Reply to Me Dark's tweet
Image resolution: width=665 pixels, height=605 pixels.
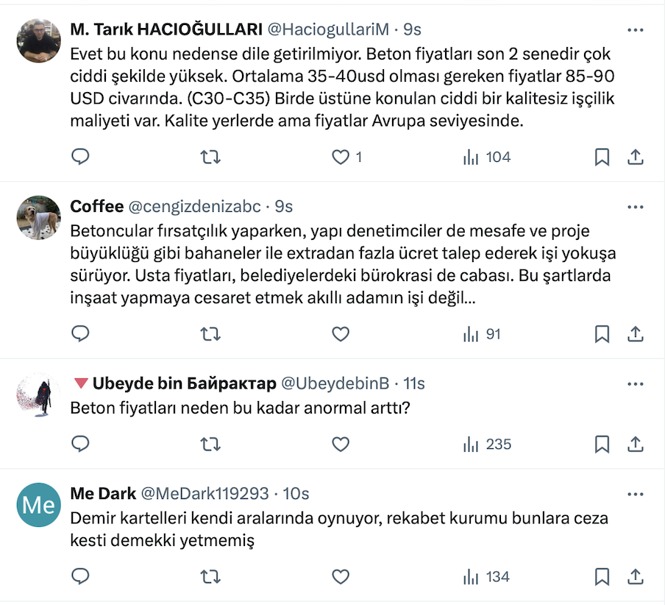(80, 576)
